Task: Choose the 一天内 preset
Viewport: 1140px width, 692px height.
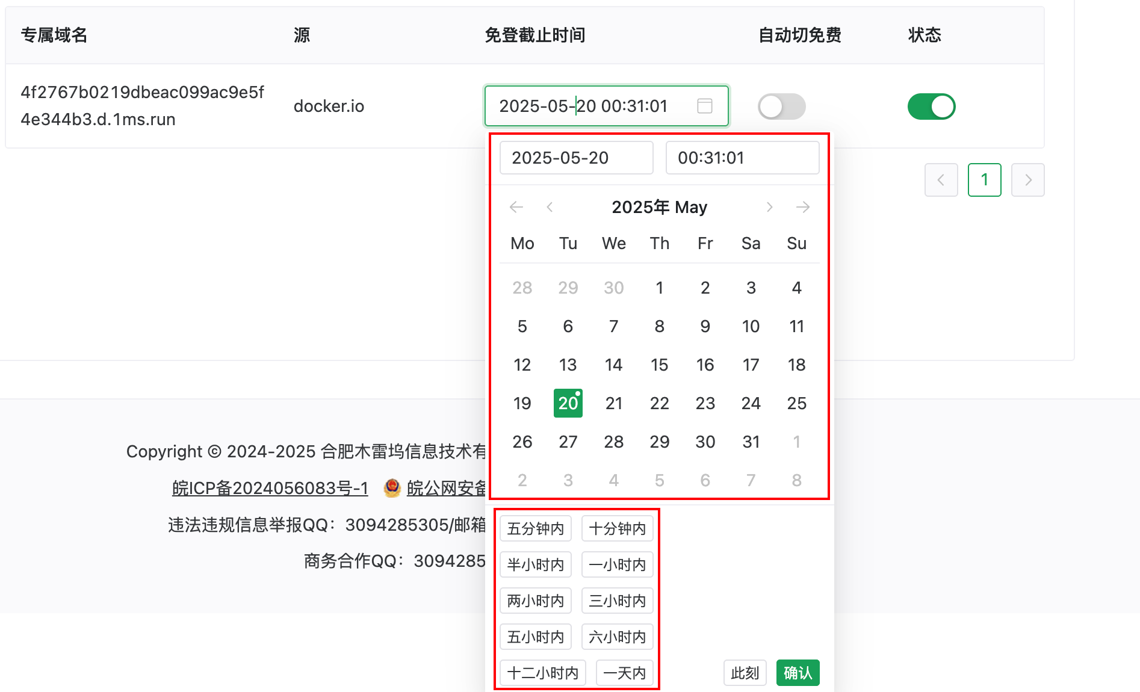Action: [624, 673]
